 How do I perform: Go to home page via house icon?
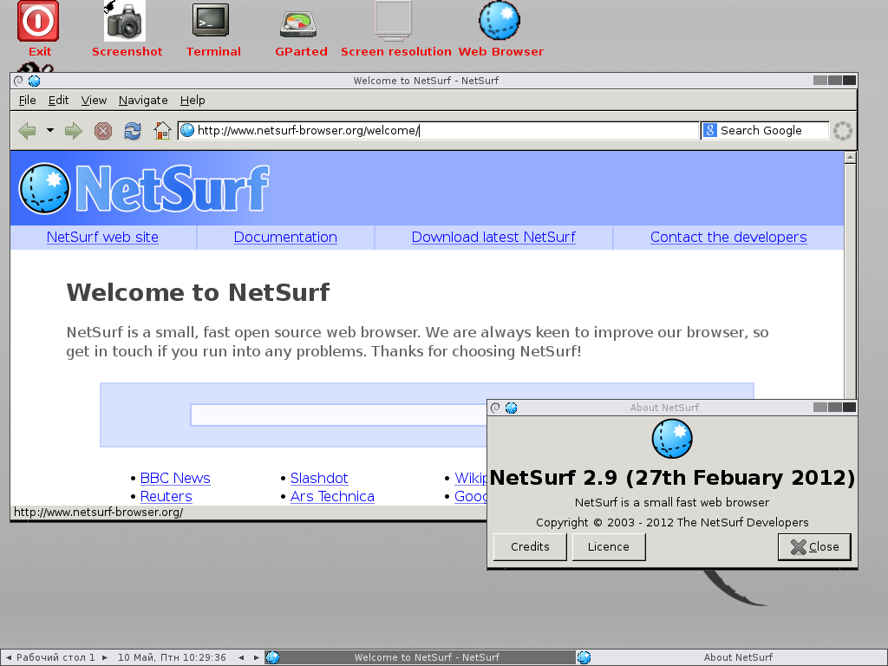(x=162, y=131)
